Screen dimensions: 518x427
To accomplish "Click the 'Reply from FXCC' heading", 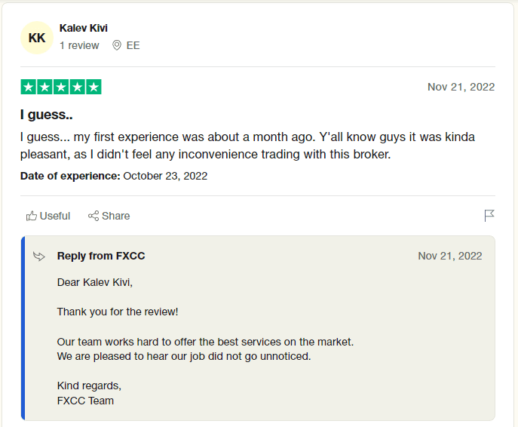I will coord(101,256).
